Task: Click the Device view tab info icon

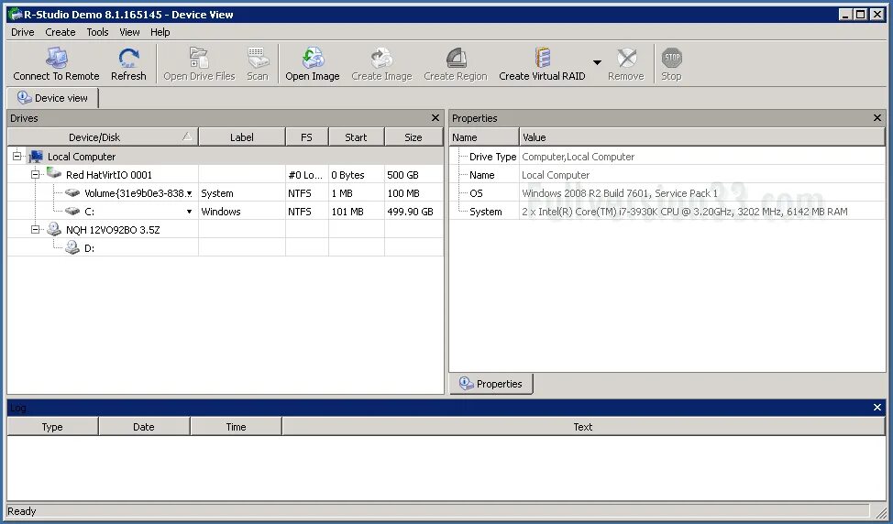Action: [24, 97]
